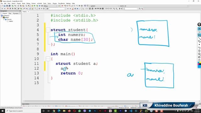
Task: Click the Zoom out icon in toolbar
Action: (117, 8)
